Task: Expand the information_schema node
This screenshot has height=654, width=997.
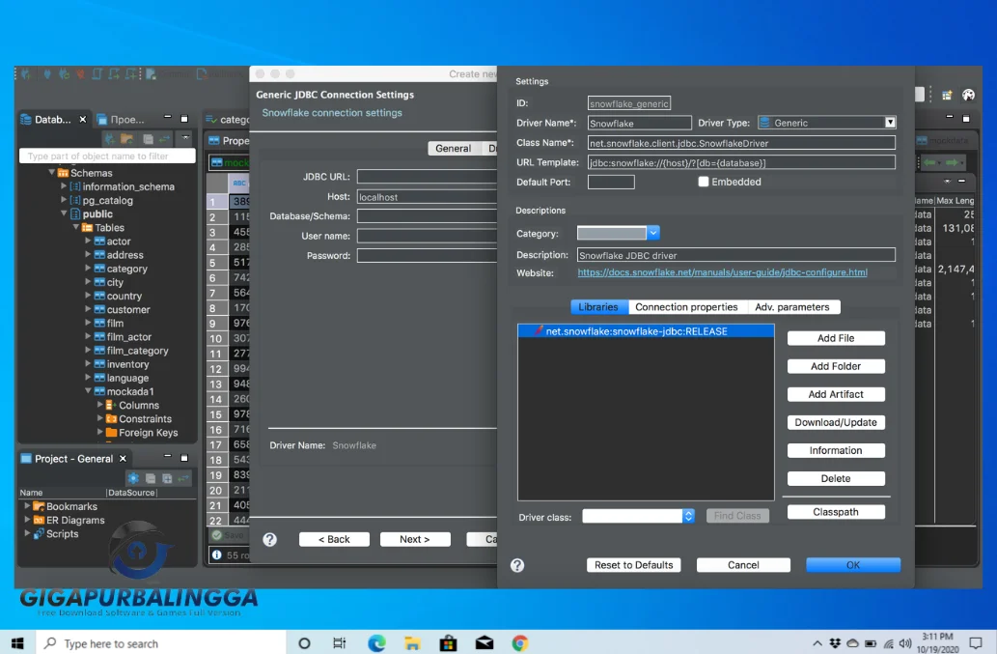Action: pyautogui.click(x=64, y=186)
